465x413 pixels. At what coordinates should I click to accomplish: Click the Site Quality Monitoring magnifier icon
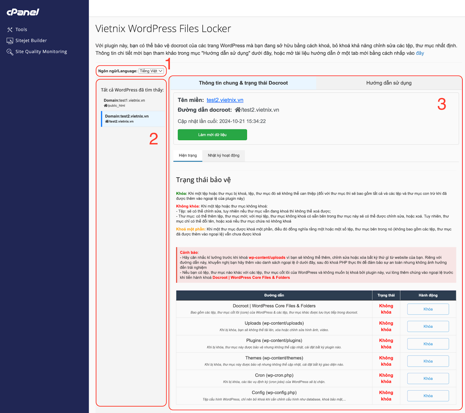click(x=10, y=52)
